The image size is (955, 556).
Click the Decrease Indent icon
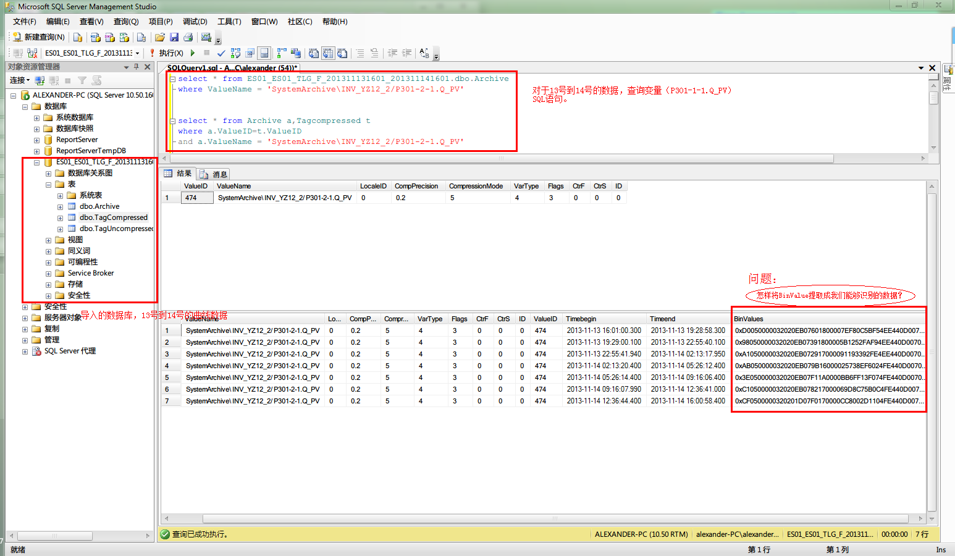392,53
